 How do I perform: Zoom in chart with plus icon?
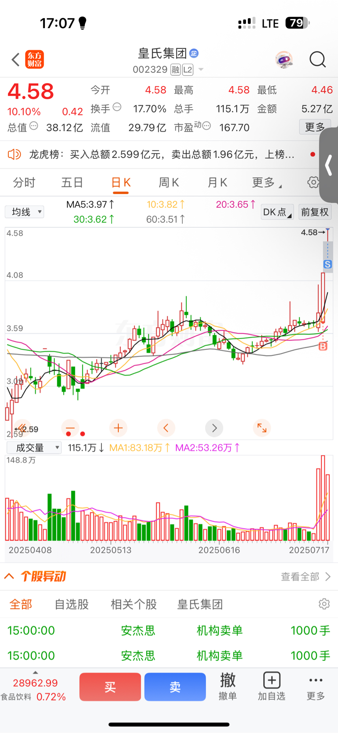pos(118,427)
